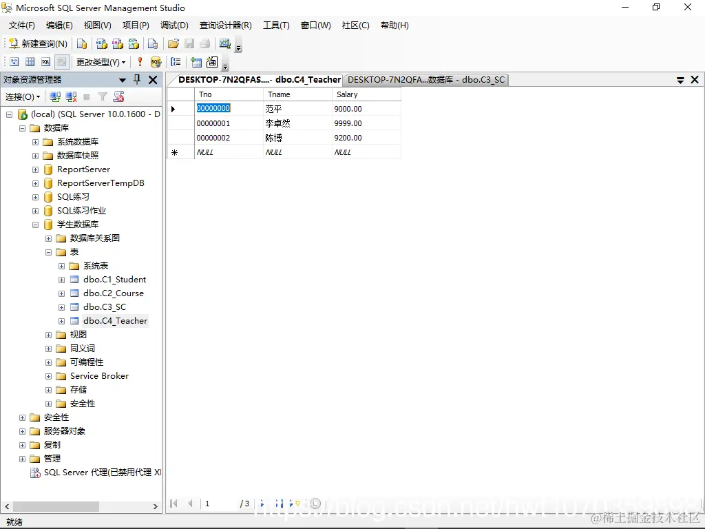Click the SQL Server Compact Query icon
Image resolution: width=705 pixels, height=529 pixels.
coord(153,43)
